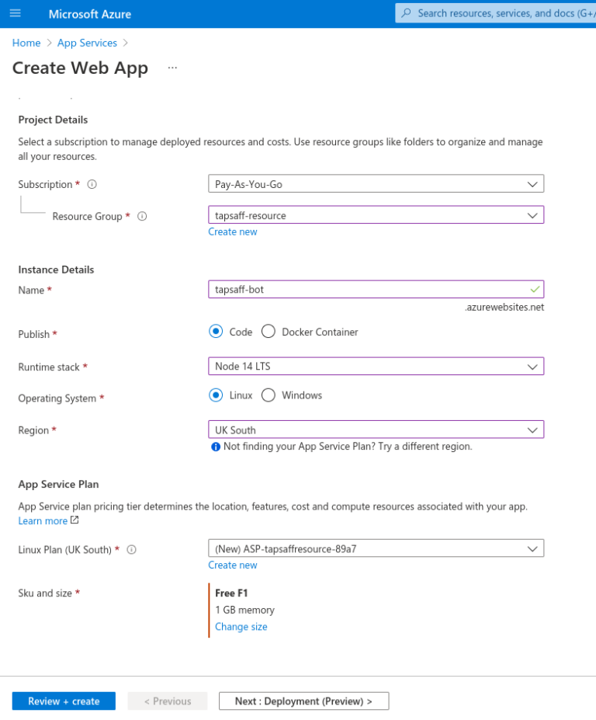Open the ellipsis menu next to Create Web App
Screen dimensions: 596x720
click(172, 68)
